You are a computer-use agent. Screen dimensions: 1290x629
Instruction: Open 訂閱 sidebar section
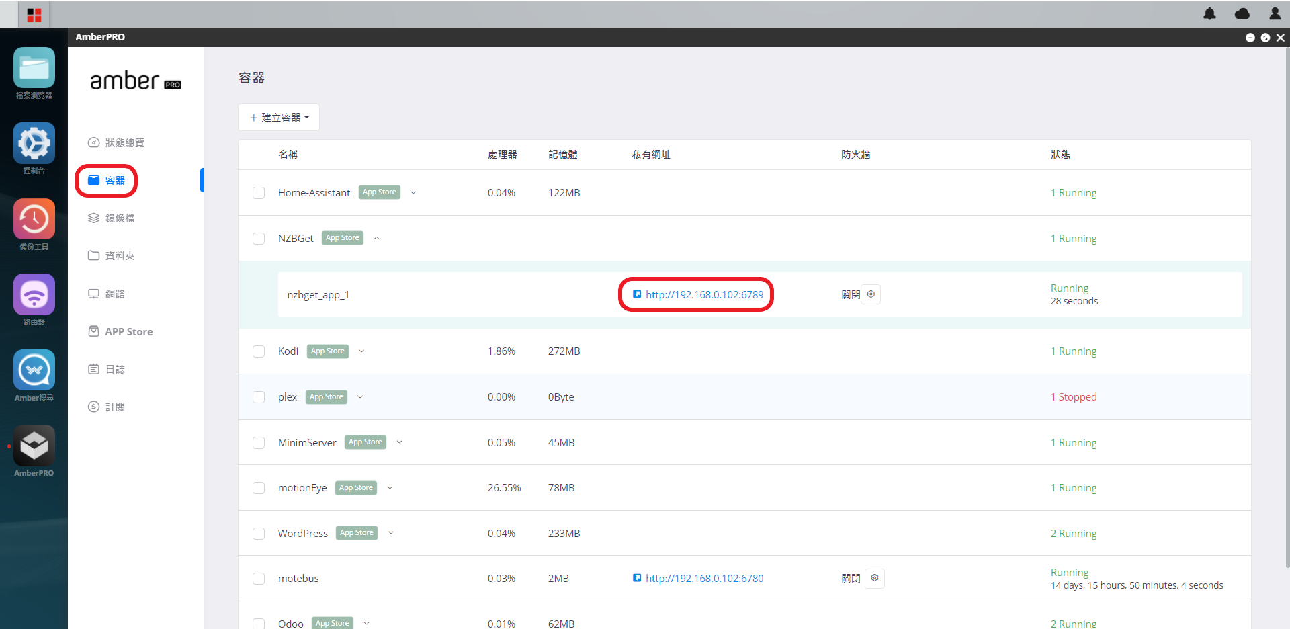click(106, 407)
